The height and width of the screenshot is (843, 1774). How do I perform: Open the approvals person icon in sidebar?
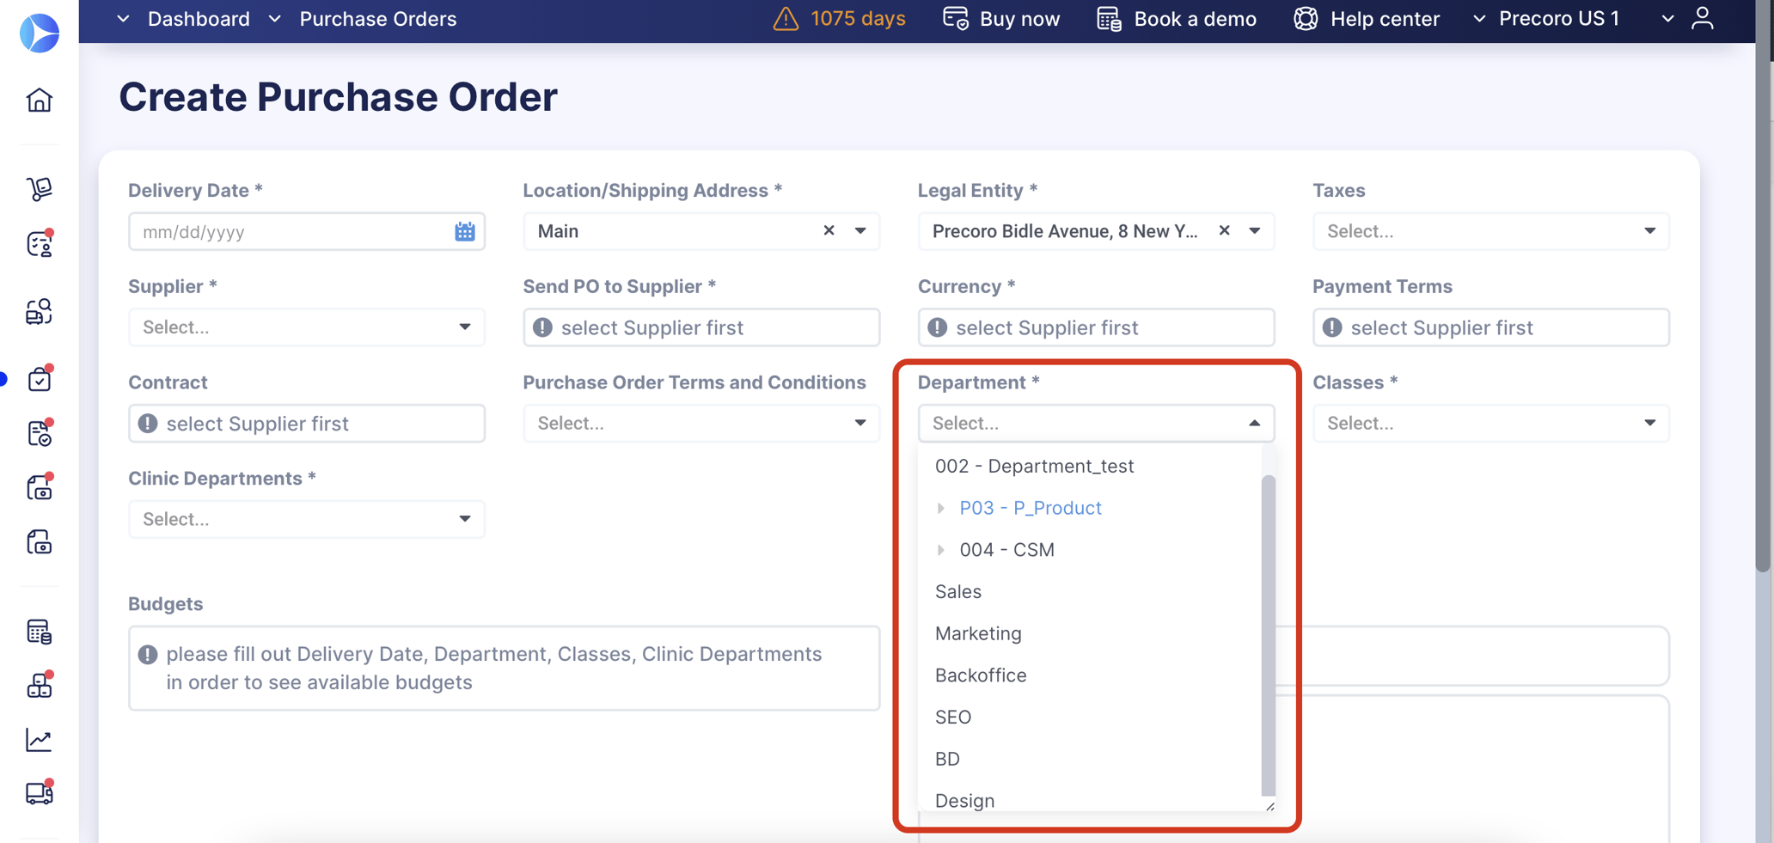point(40,244)
